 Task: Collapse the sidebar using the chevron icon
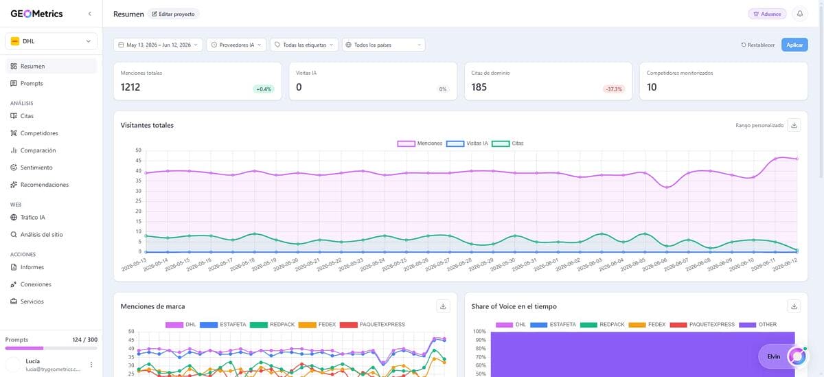(90, 14)
